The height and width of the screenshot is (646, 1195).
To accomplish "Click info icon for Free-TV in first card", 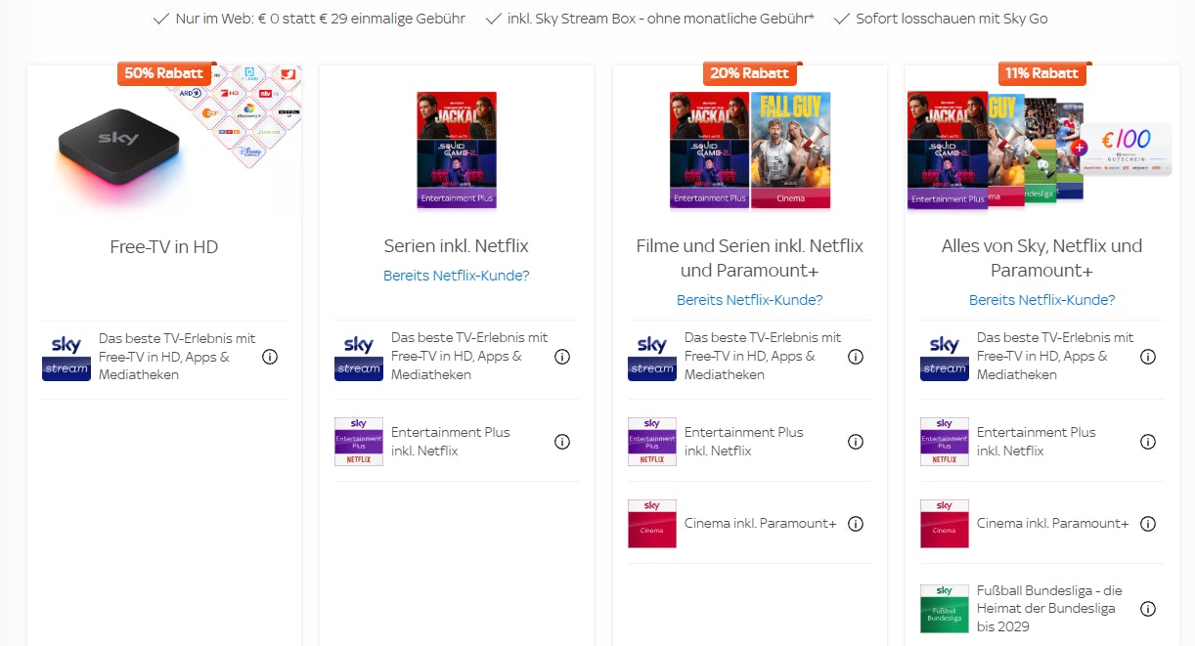I will (x=270, y=357).
